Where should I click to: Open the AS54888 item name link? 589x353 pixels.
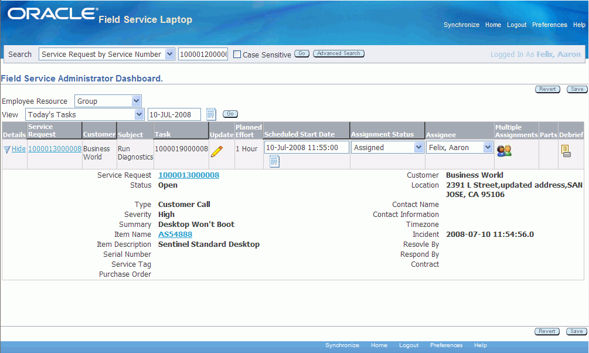click(x=175, y=234)
